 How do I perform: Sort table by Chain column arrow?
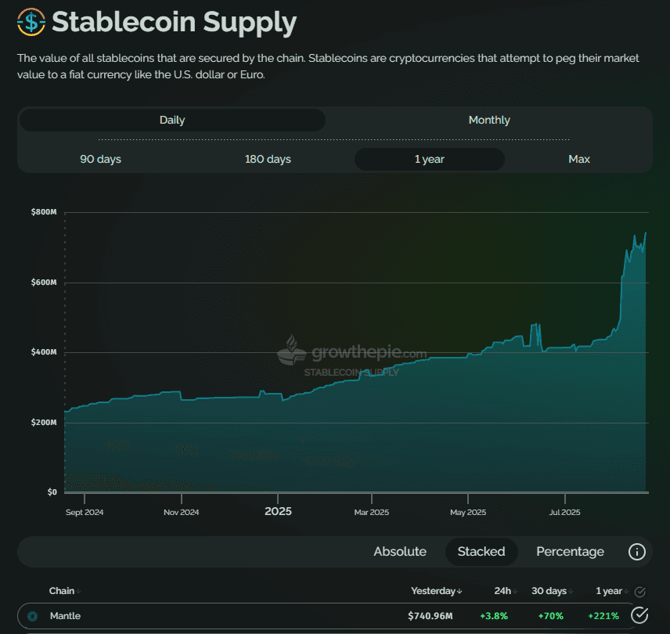[x=78, y=591]
